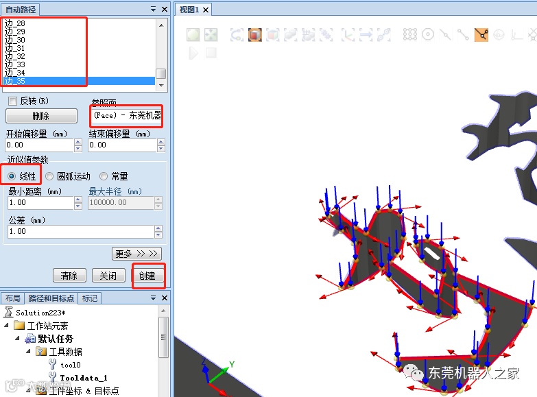Open the lower browser panel options arrow
The height and width of the screenshot is (397, 537).
(x=154, y=298)
